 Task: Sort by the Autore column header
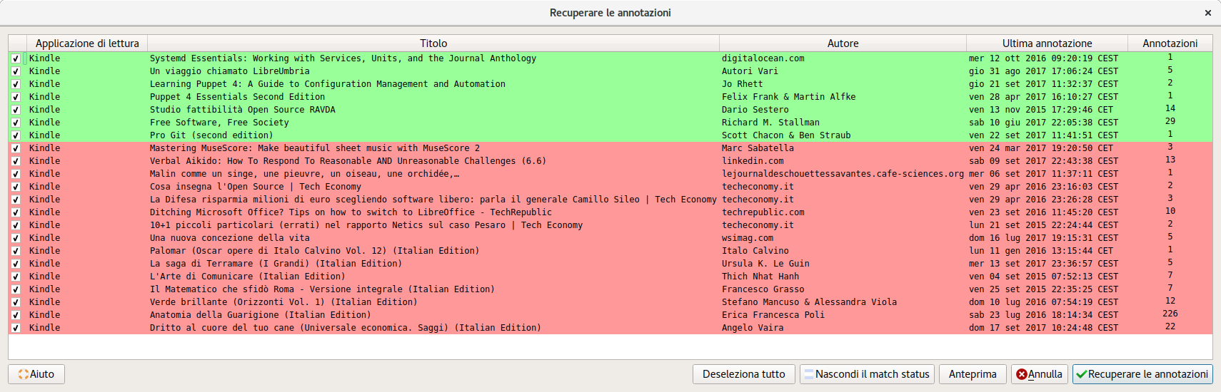click(x=843, y=43)
